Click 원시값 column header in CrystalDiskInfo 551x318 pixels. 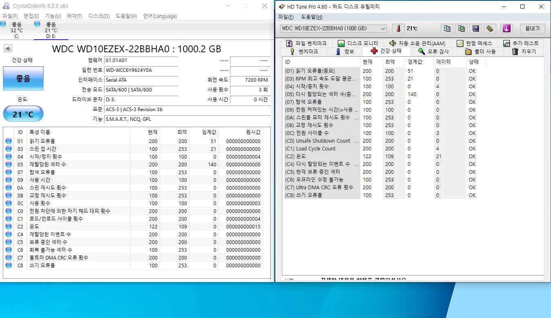241,132
